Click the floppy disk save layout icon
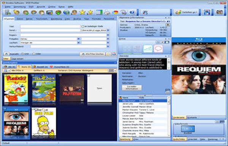Viewport: 228px width, 146px height. point(207,12)
